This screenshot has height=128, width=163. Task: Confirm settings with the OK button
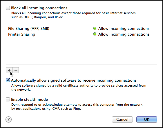click(x=147, y=120)
